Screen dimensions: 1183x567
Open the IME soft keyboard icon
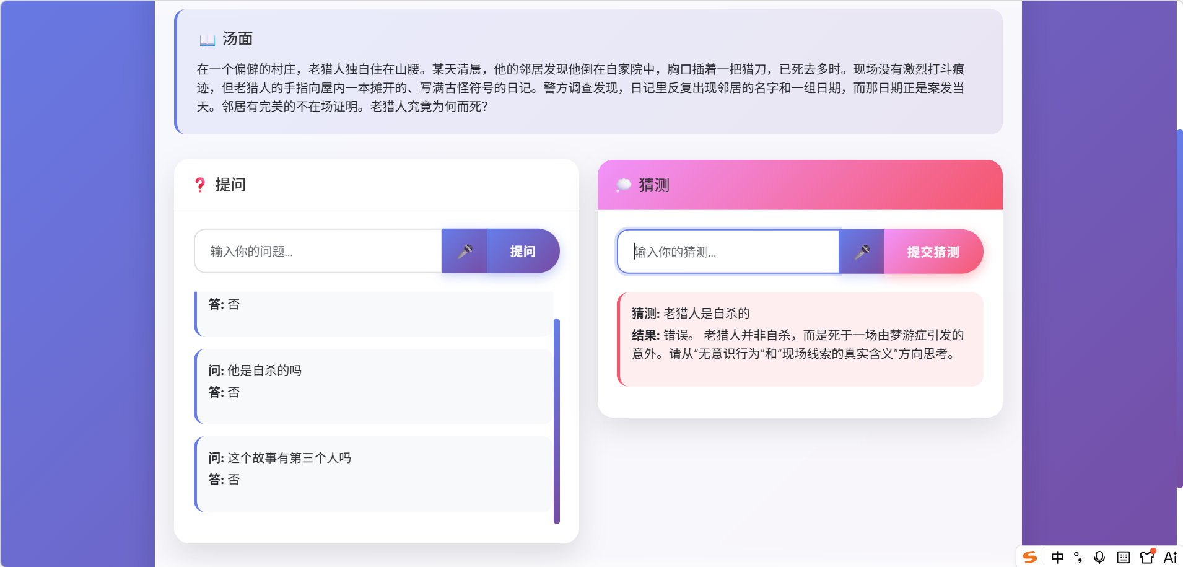pyautogui.click(x=1123, y=557)
